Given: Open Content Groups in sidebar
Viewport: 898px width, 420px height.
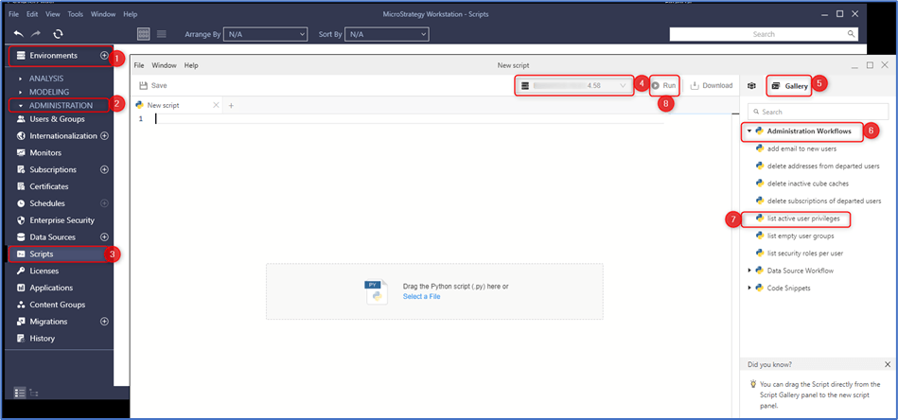Looking at the screenshot, I should 58,305.
